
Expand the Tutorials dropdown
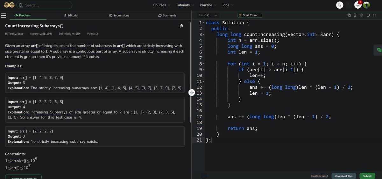(x=185, y=5)
